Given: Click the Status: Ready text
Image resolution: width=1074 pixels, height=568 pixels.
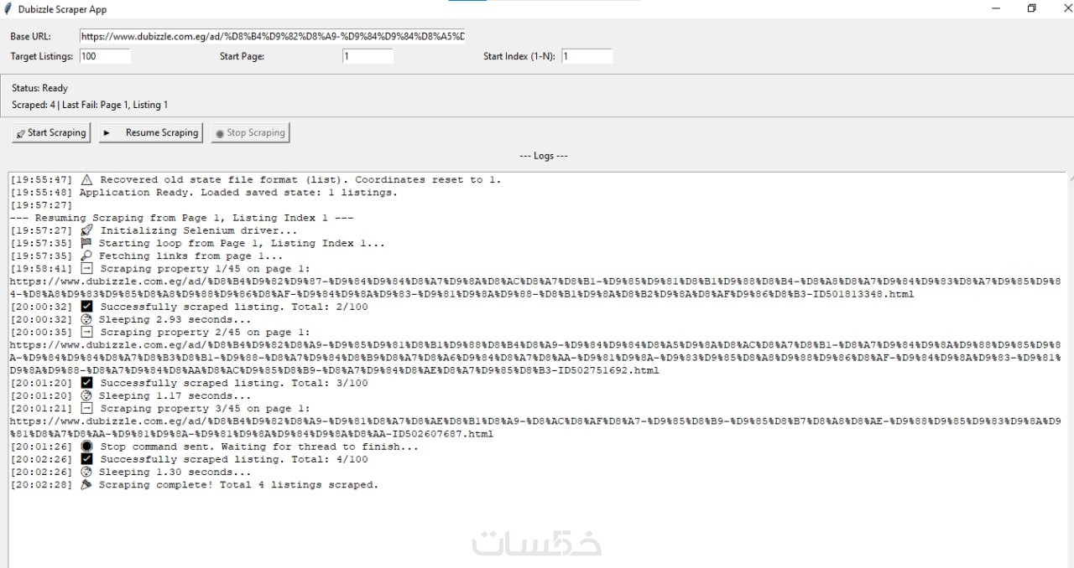Looking at the screenshot, I should click(39, 88).
